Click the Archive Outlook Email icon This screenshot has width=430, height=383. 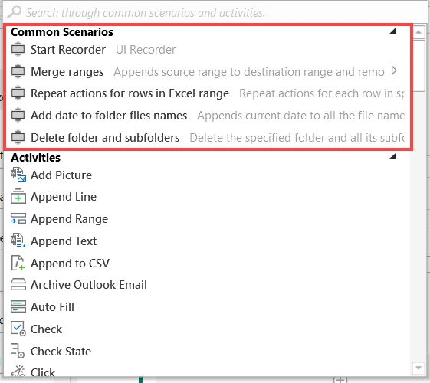[x=18, y=284]
